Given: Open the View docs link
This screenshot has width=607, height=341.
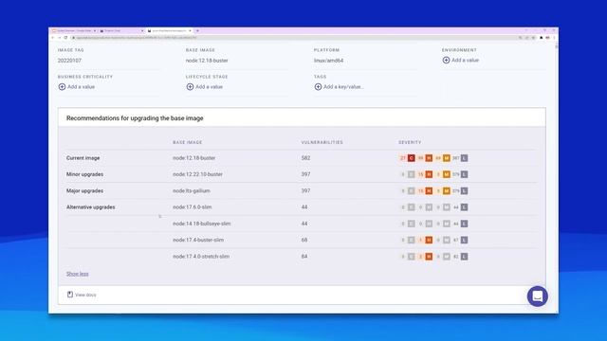Looking at the screenshot, I should pyautogui.click(x=82, y=295).
